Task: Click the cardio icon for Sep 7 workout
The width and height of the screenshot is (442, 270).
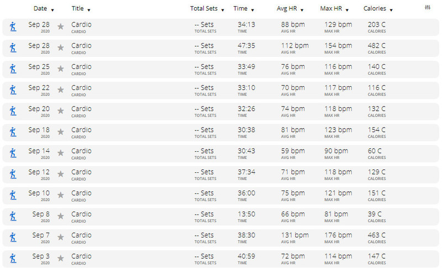Action: coord(13,237)
